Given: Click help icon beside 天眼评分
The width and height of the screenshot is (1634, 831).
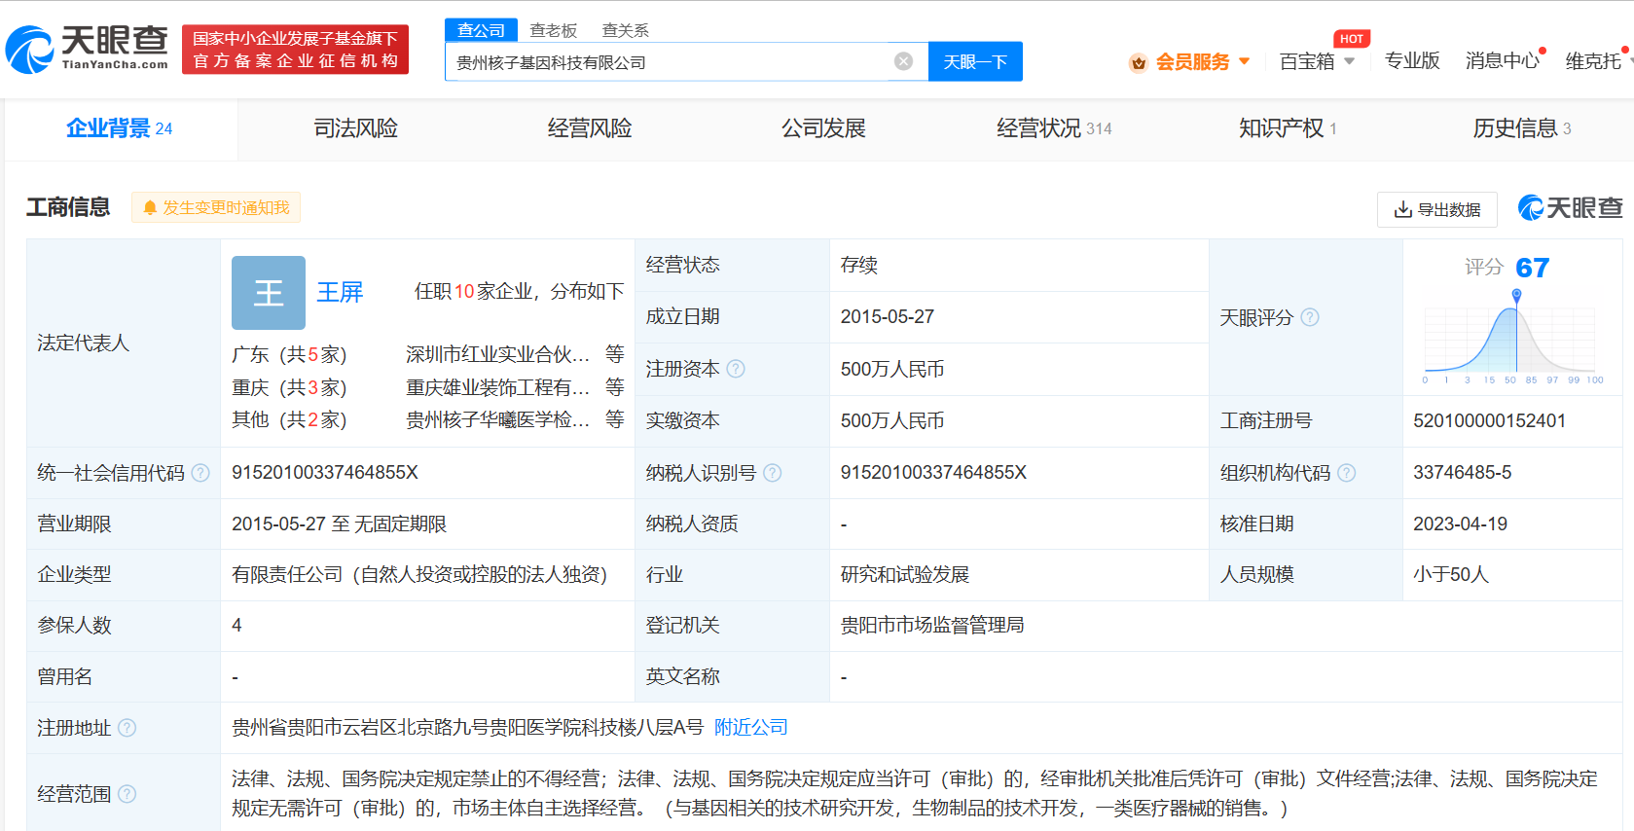Looking at the screenshot, I should click(x=1310, y=317).
